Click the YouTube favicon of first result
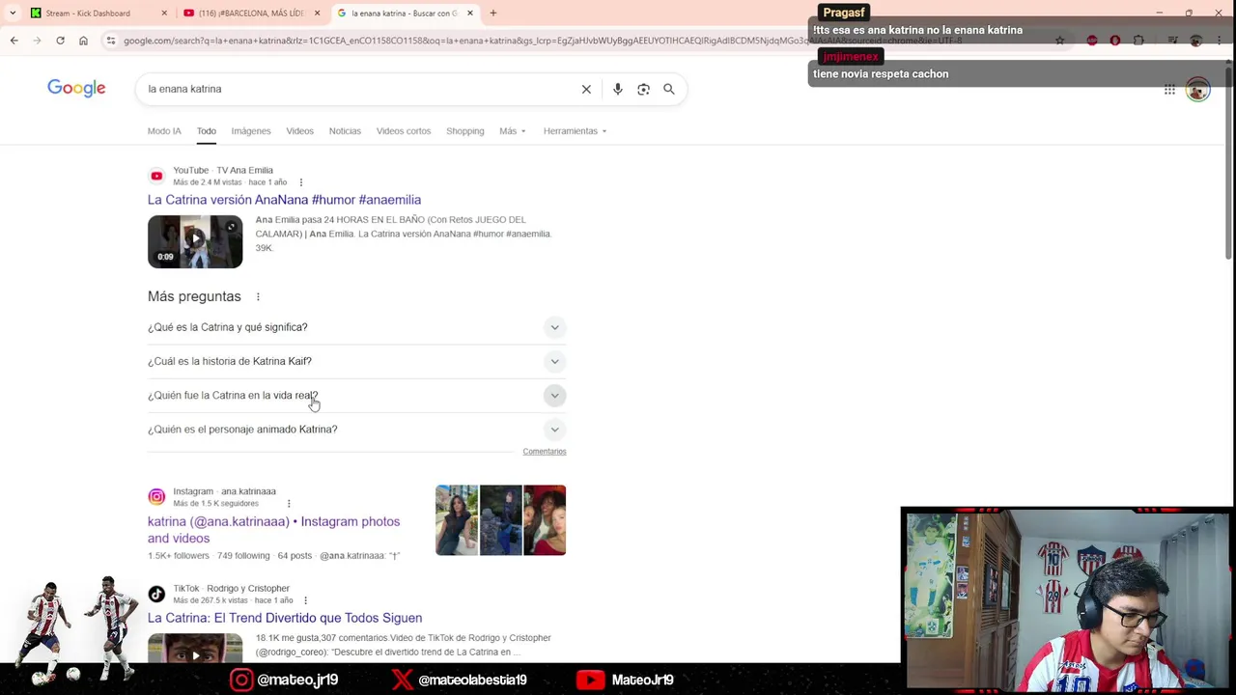The height and width of the screenshot is (695, 1236). [156, 176]
